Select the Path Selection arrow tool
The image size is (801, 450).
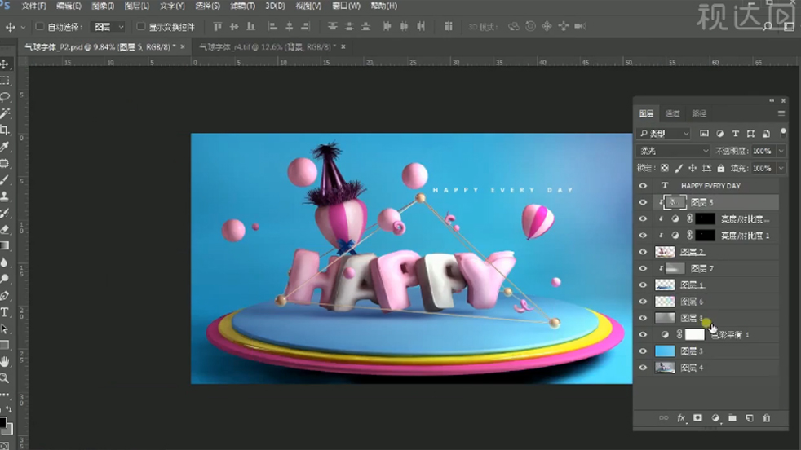point(5,329)
